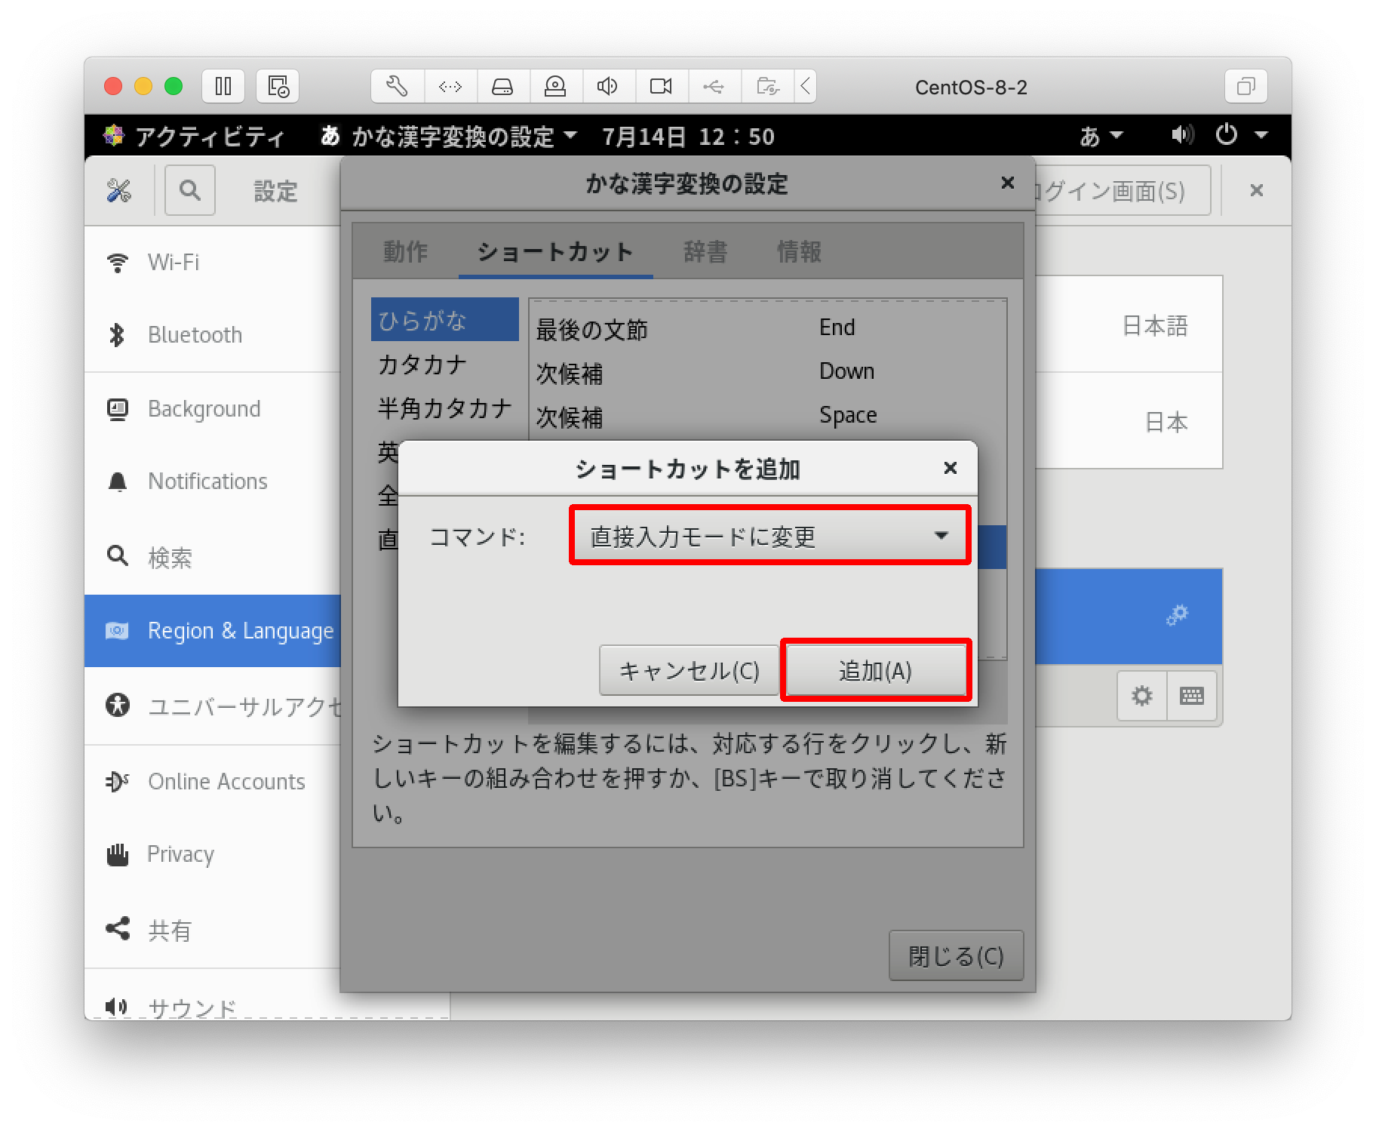Screen dimensions: 1376x1132
Task: Show keyboard layout icon button
Action: coord(1192,696)
